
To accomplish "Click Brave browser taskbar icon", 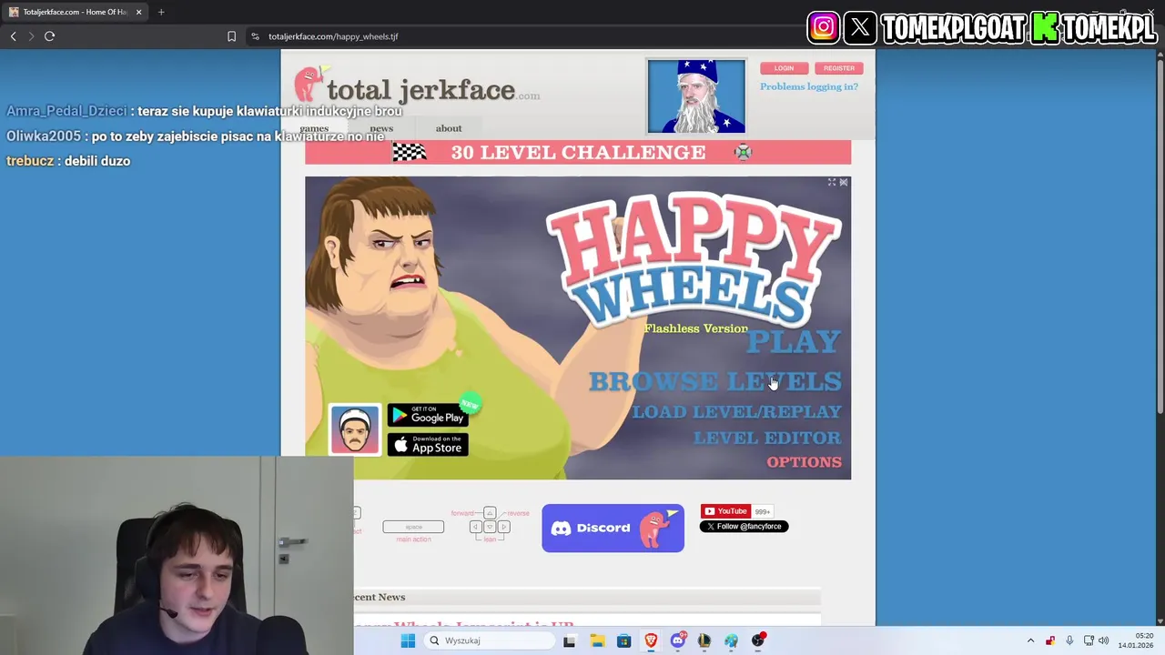I will (x=651, y=640).
